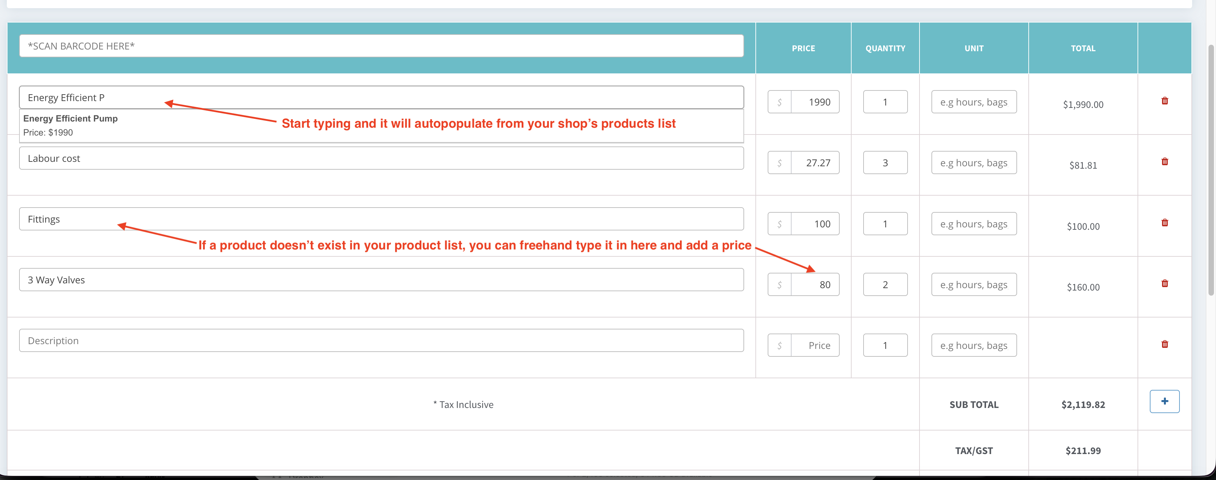Edit the 27.27 price field
1216x480 pixels.
pyautogui.click(x=815, y=163)
